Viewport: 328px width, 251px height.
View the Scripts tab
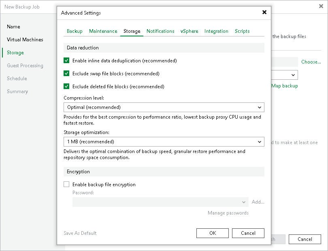(x=242, y=31)
